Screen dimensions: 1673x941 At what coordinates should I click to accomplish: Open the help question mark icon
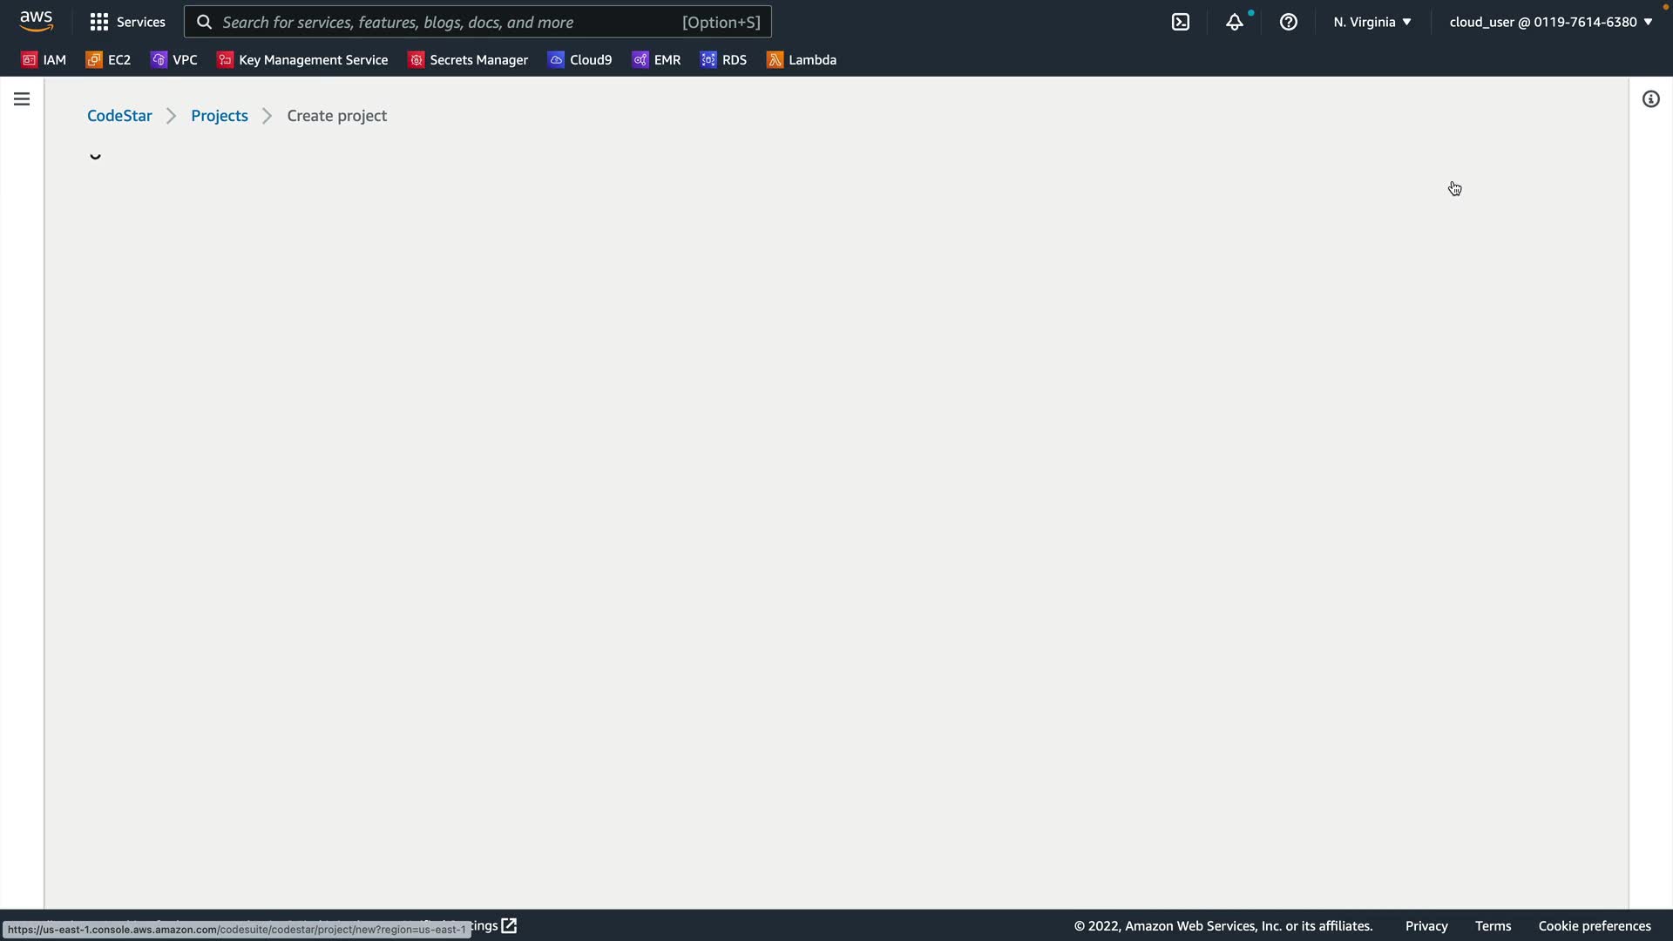click(1288, 22)
